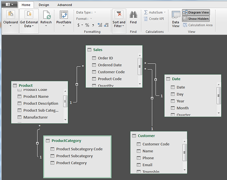Click the Customer table scrollbar thumb
This screenshot has height=180, width=227.
point(185,152)
